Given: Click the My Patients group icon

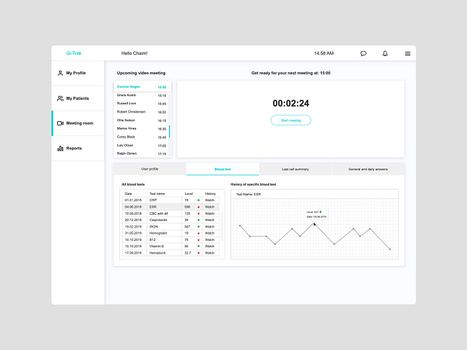Looking at the screenshot, I should (60, 98).
